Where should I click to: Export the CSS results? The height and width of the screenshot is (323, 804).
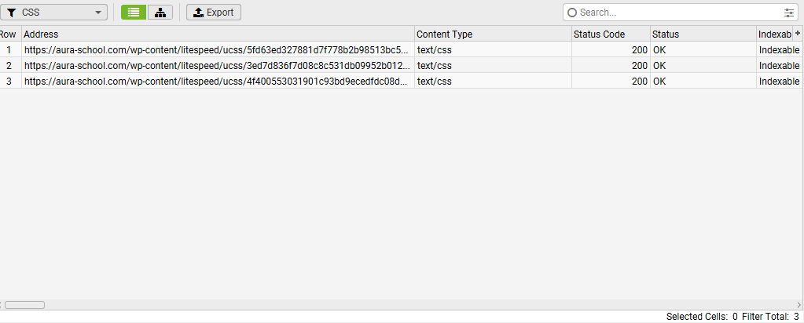tap(213, 13)
